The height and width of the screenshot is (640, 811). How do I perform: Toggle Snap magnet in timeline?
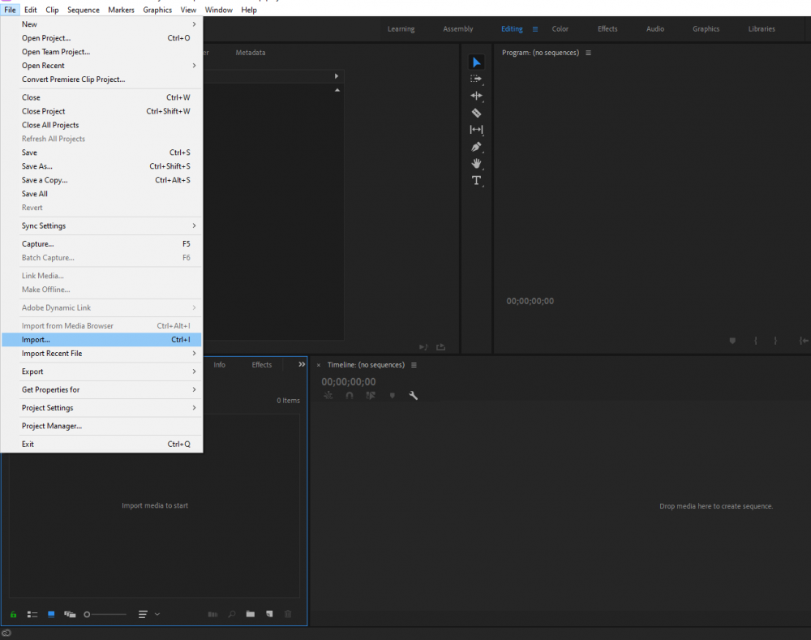coord(350,396)
